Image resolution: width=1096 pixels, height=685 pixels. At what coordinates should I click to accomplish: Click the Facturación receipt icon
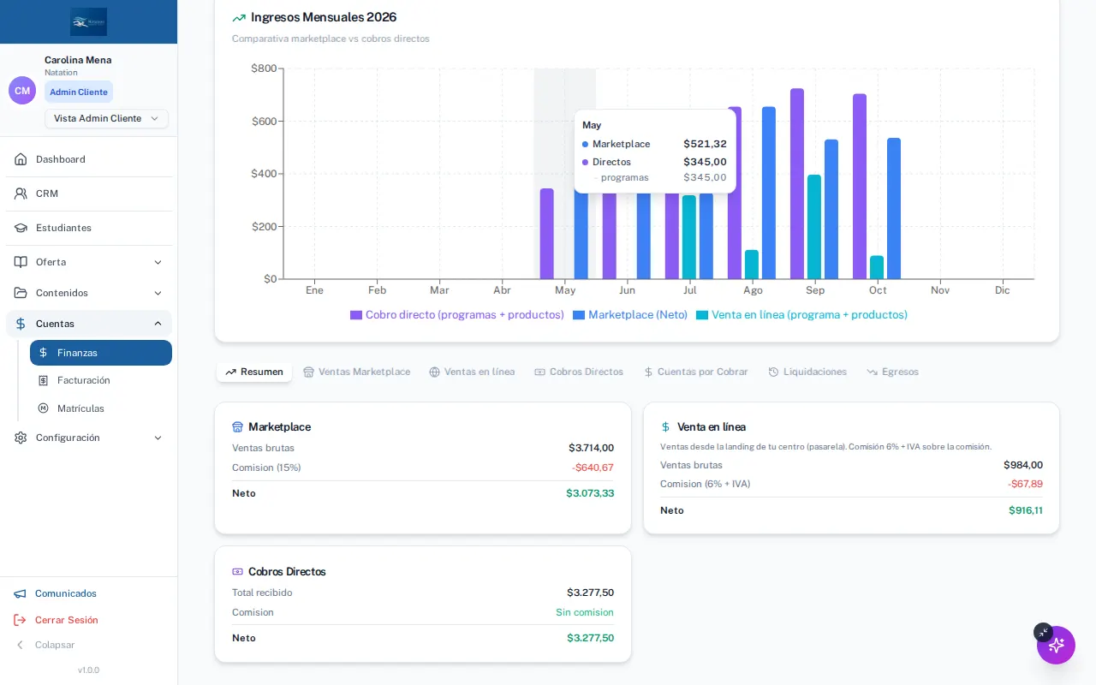pyautogui.click(x=43, y=380)
